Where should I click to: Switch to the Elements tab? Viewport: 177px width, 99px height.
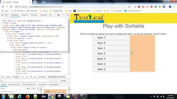pos(15,15)
